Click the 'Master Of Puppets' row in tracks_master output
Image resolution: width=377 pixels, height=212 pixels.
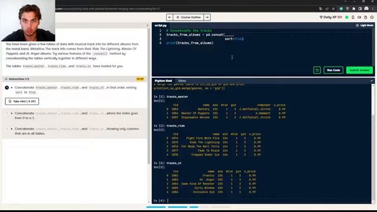[x=226, y=113]
